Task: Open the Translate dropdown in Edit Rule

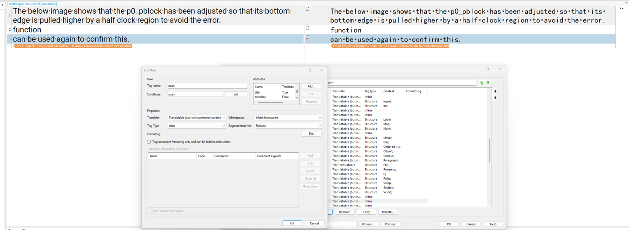Action: point(197,117)
